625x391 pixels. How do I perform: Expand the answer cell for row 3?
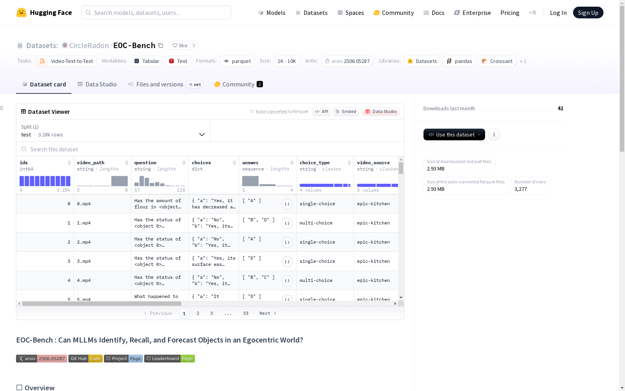click(x=287, y=262)
